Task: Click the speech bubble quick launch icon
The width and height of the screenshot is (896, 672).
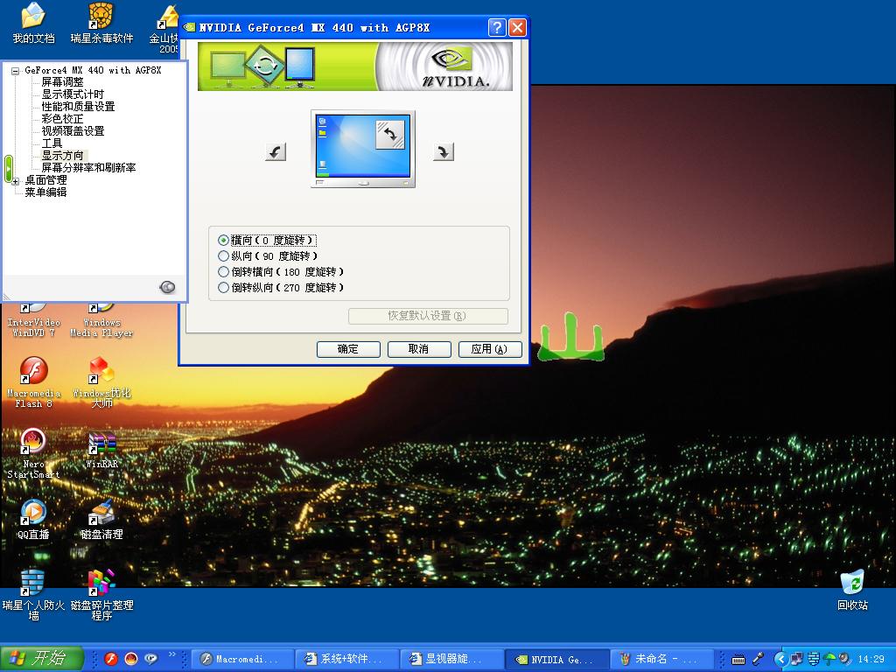Action: [150, 659]
